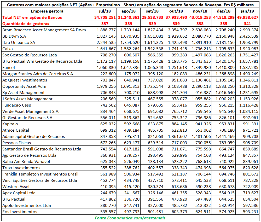Select the Caixa row name
The width and height of the screenshot is (261, 222).
tap(8, 49)
